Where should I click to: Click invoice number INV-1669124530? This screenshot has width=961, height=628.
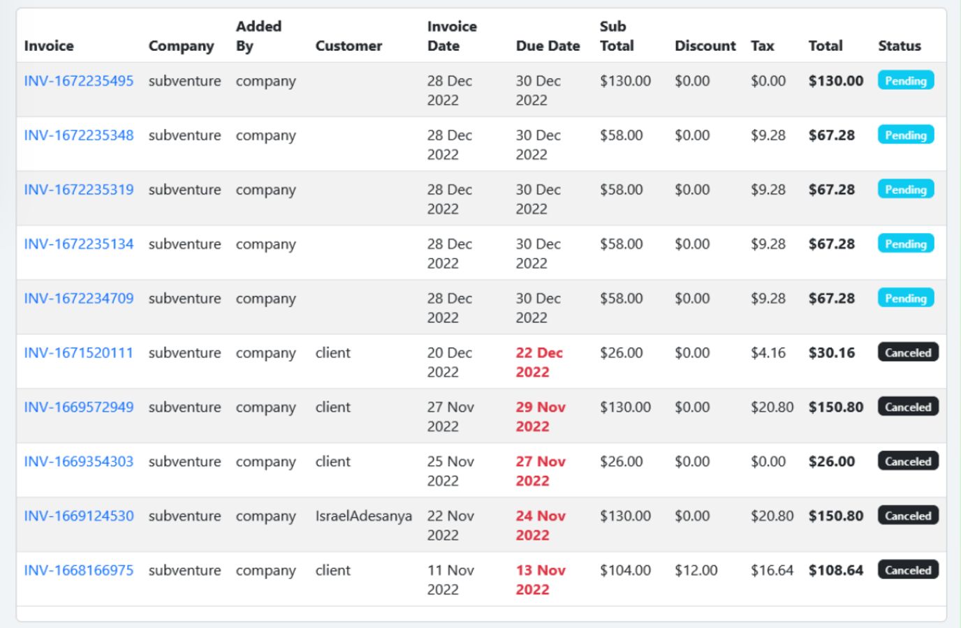78,516
